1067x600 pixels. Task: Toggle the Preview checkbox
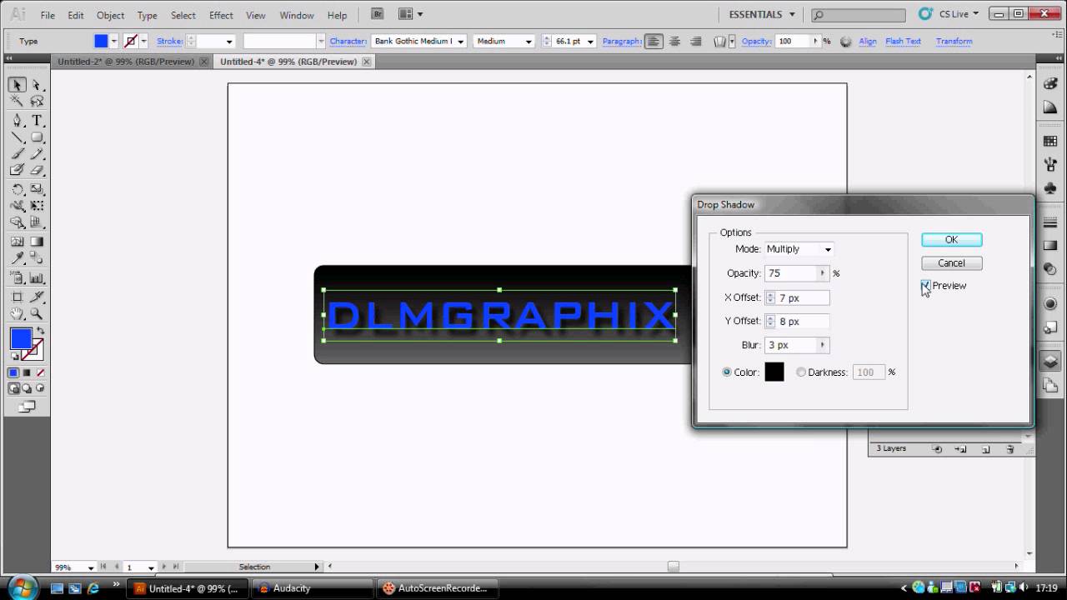926,286
